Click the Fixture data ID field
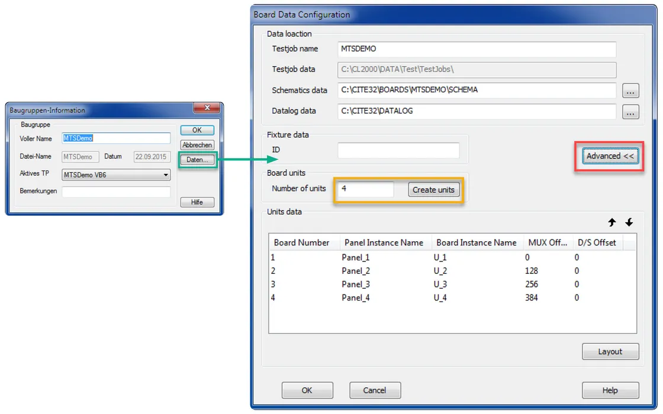The image size is (663, 414). 398,151
